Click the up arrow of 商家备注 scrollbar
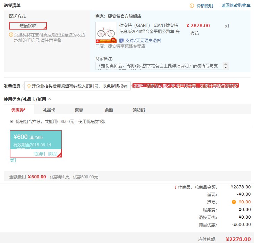Screen dimensions: 254x243 (x=226, y=64)
